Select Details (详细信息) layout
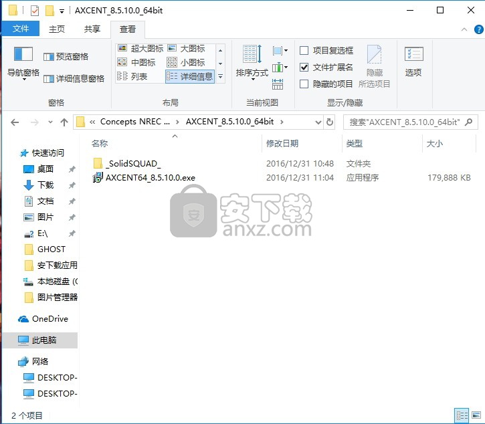 [x=189, y=76]
